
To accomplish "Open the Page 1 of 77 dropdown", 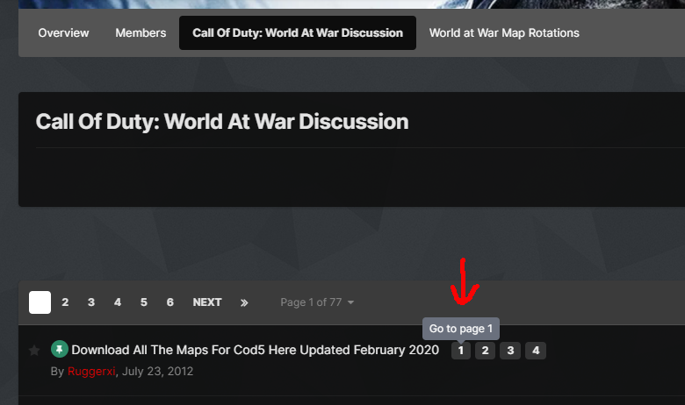I will 317,302.
